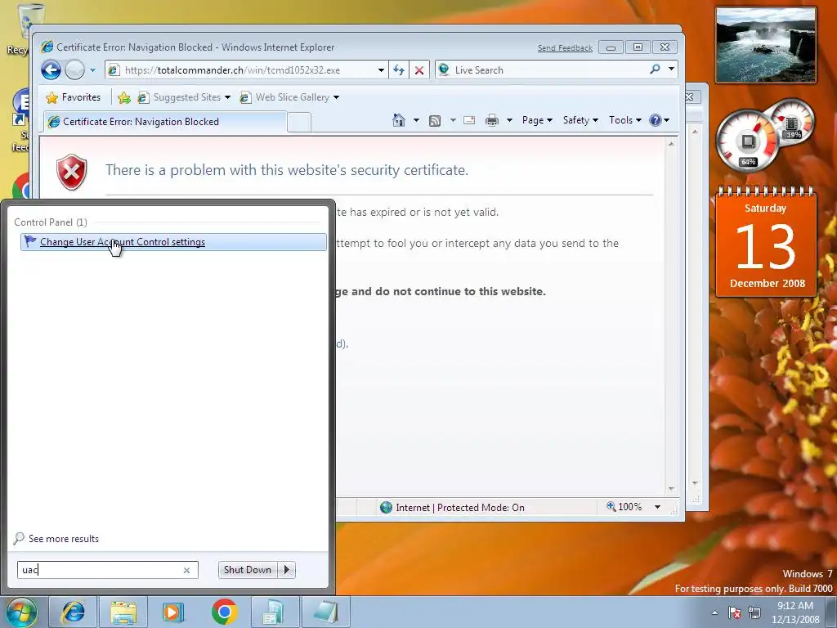The width and height of the screenshot is (837, 628).
Task: Show hidden tray icons arrow
Action: click(714, 612)
